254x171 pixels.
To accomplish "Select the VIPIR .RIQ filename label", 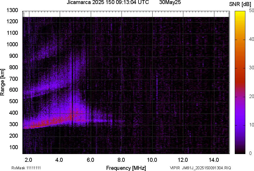I will click(x=200, y=168).
